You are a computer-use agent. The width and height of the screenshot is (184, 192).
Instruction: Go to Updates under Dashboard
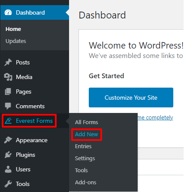[16, 41]
